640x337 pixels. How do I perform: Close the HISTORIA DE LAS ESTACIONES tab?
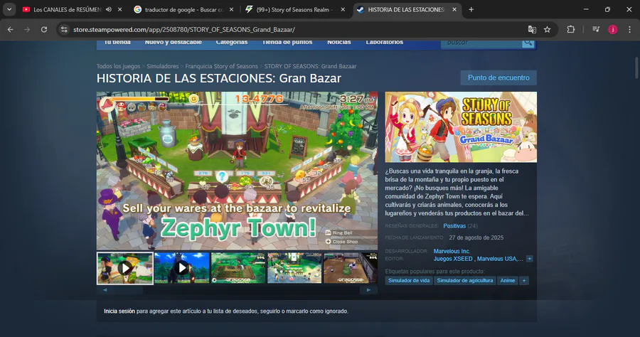point(454,9)
